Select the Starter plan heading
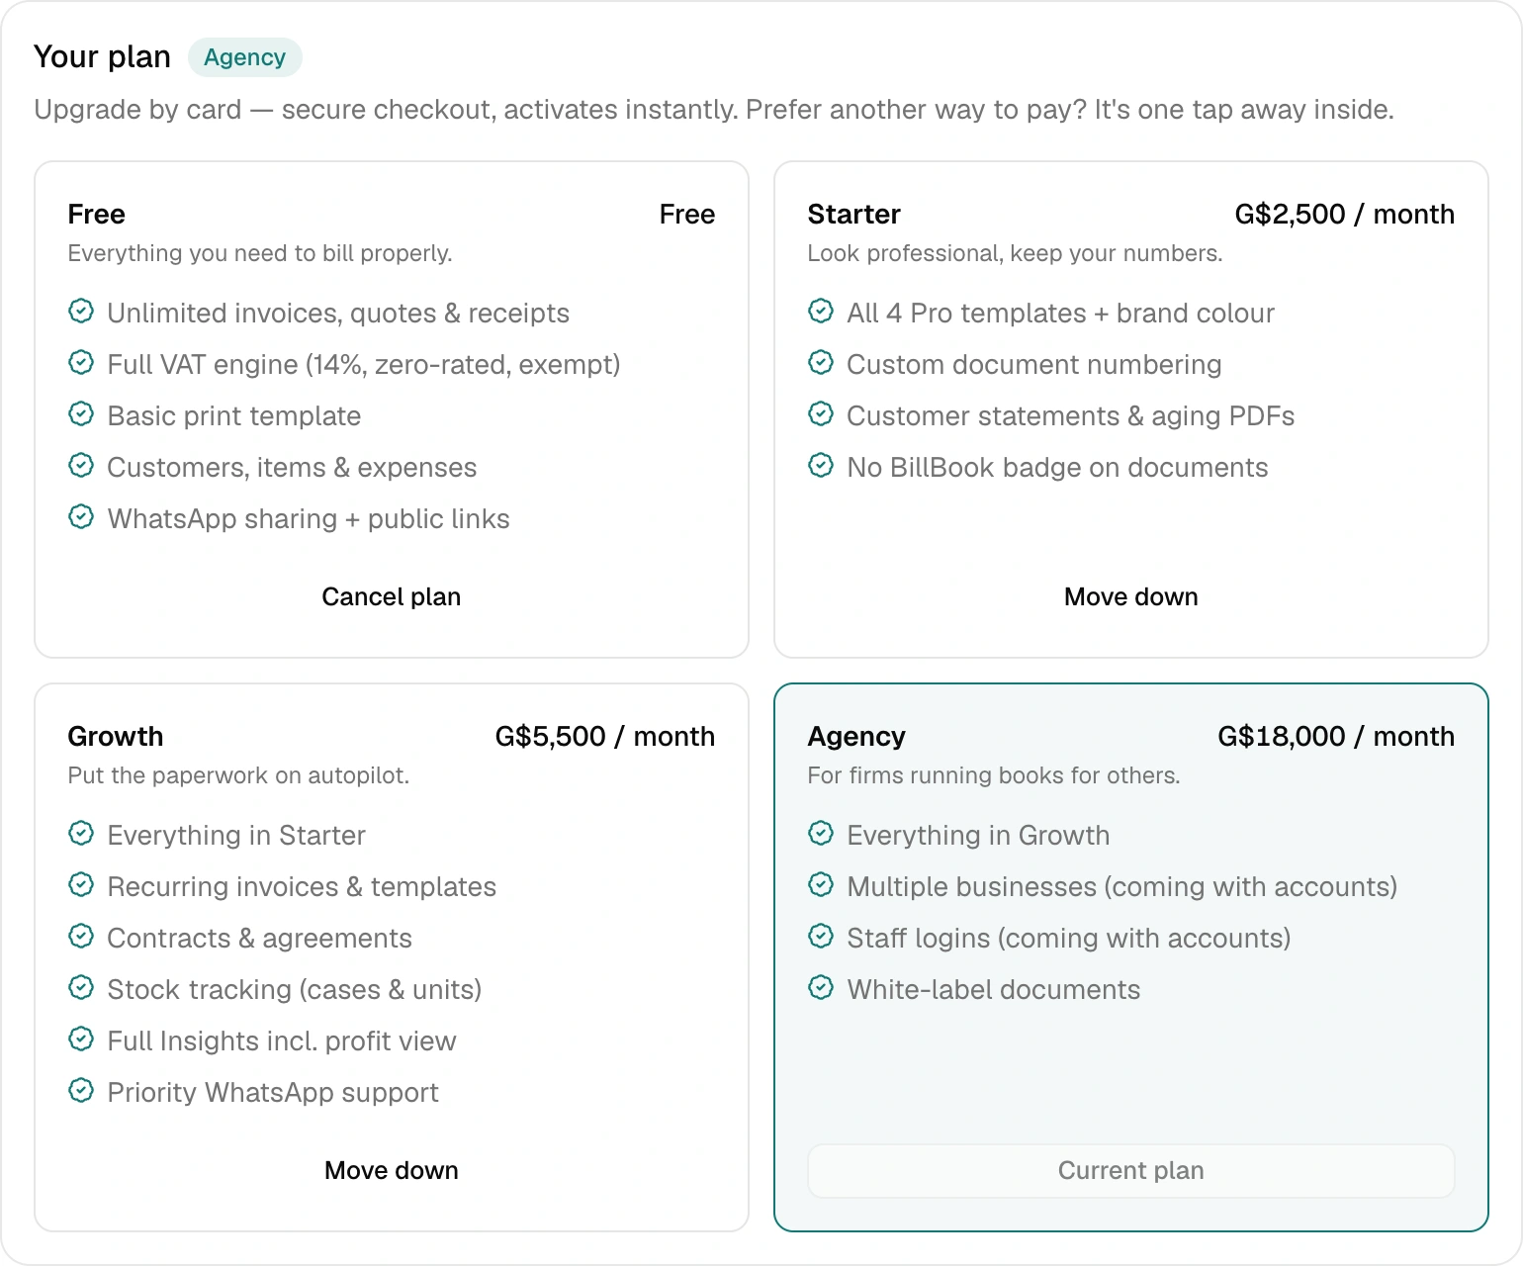The width and height of the screenshot is (1523, 1266). click(854, 214)
